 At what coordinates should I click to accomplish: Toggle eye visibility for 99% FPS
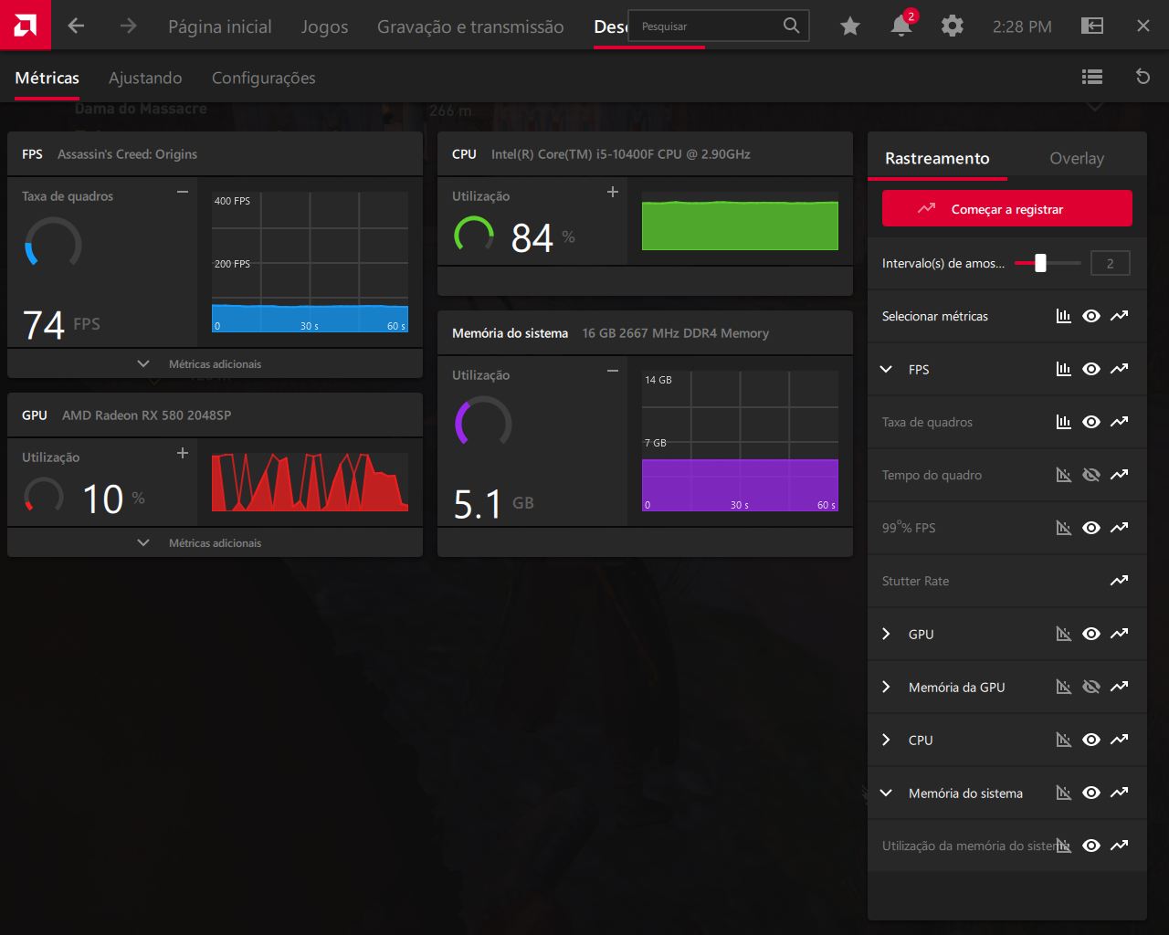point(1091,528)
